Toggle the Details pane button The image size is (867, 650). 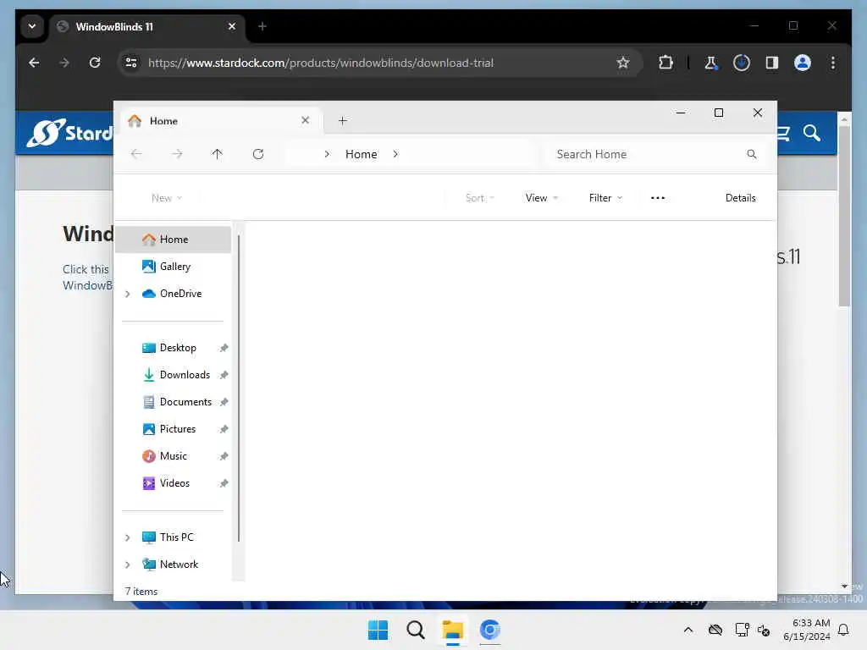click(x=740, y=198)
